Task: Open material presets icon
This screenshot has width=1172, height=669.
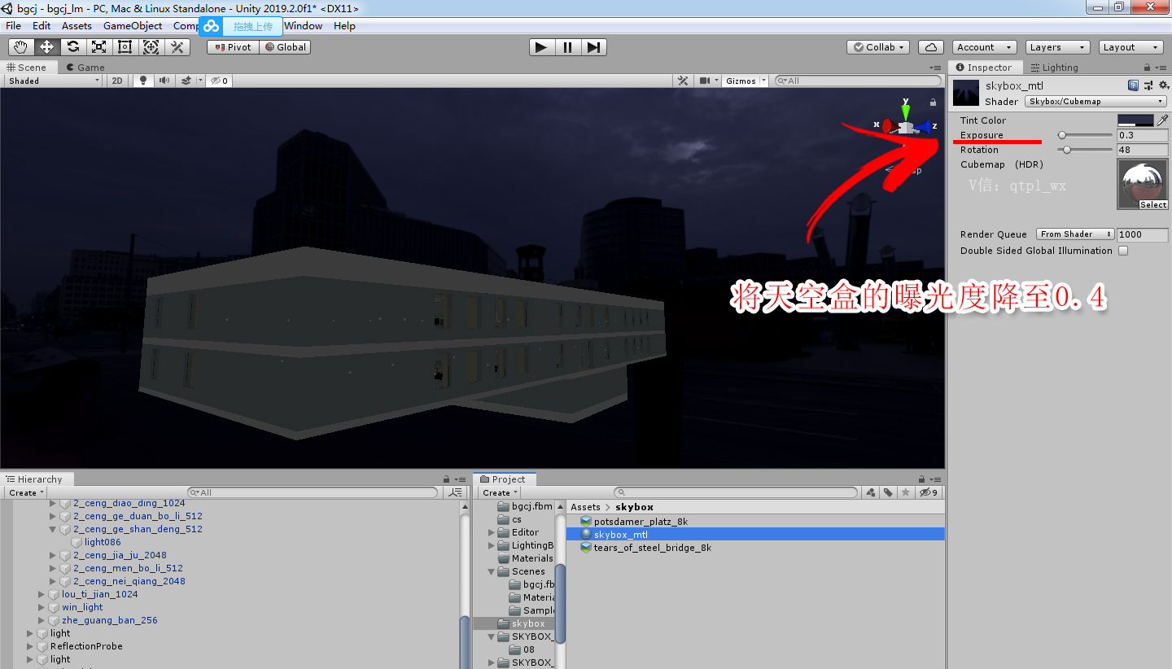Action: click(1148, 85)
